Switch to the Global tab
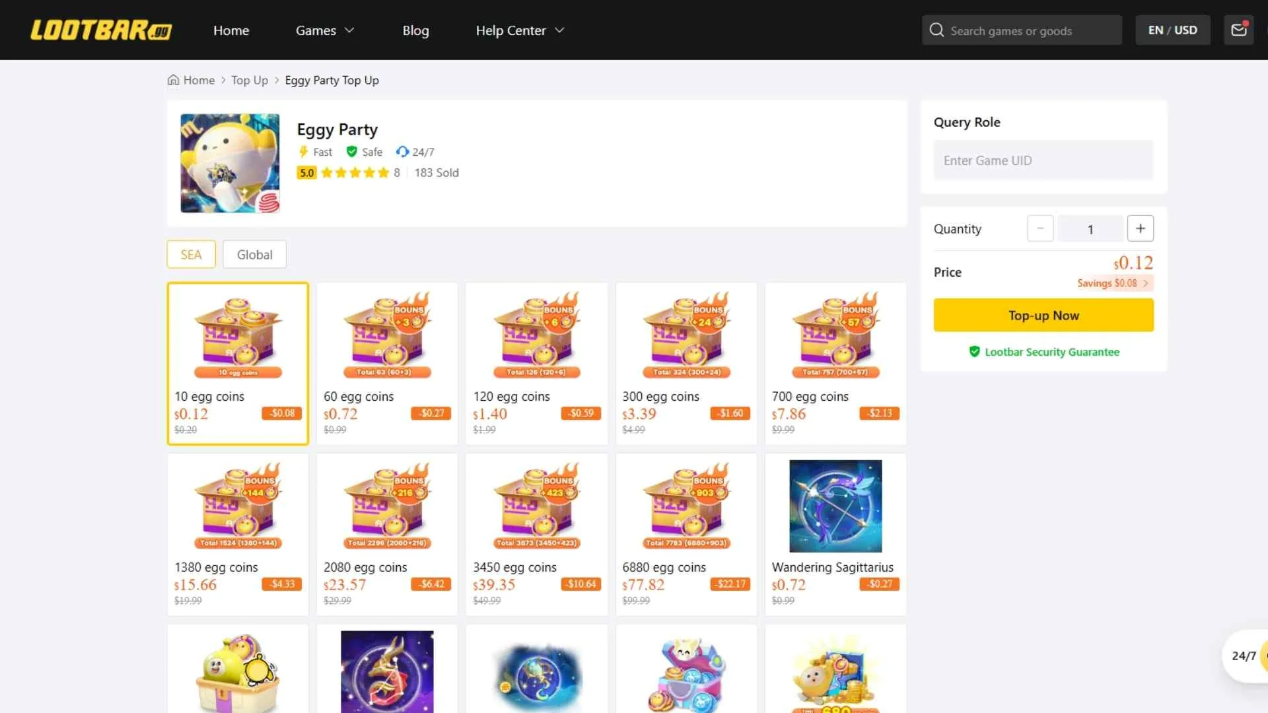Viewport: 1268px width, 713px height. pos(254,254)
